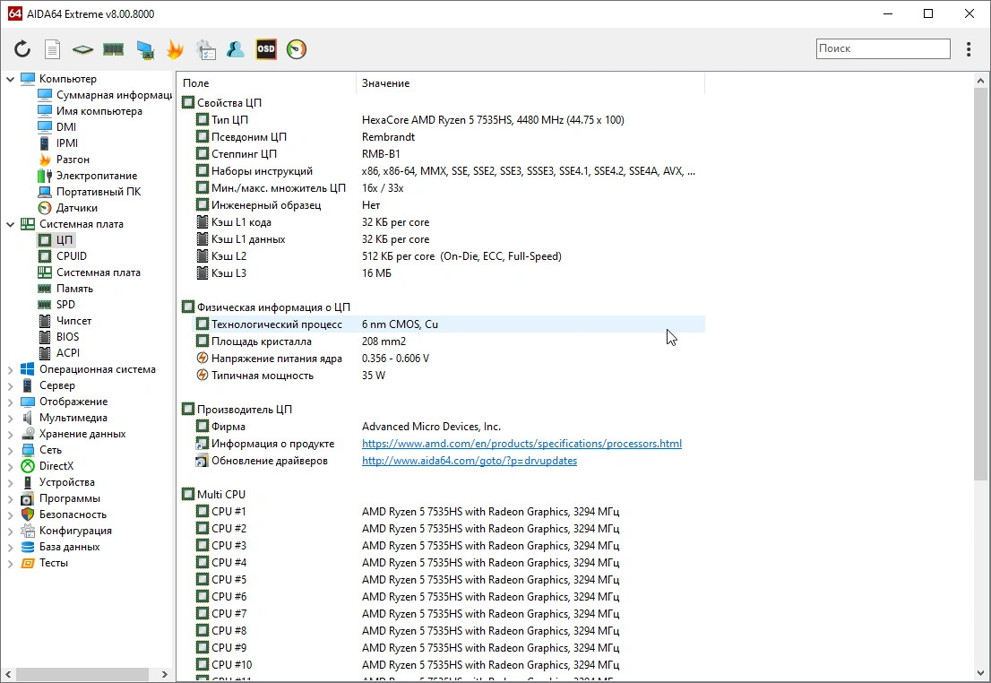Select Имя компьютера in the tree
Viewport: 991px width, 683px height.
coord(90,110)
